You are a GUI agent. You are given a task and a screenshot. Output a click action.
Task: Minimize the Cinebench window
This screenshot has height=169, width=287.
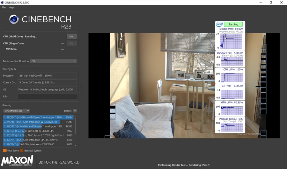click(261, 2)
